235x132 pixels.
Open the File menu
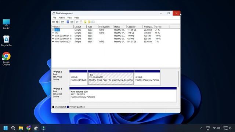54,18
